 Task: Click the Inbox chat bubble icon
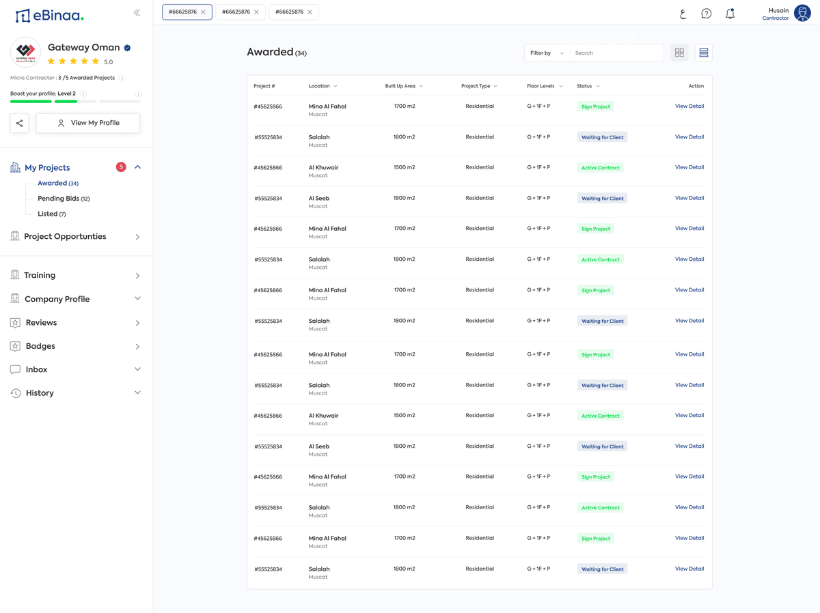pyautogui.click(x=15, y=369)
